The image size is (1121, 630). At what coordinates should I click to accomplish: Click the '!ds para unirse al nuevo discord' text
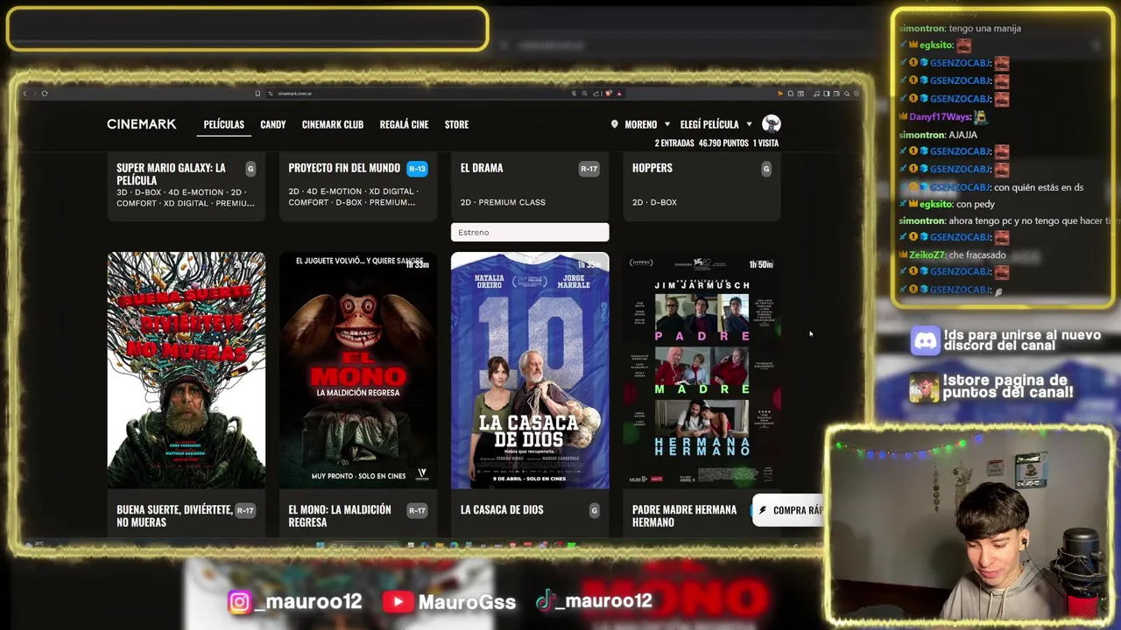1022,340
